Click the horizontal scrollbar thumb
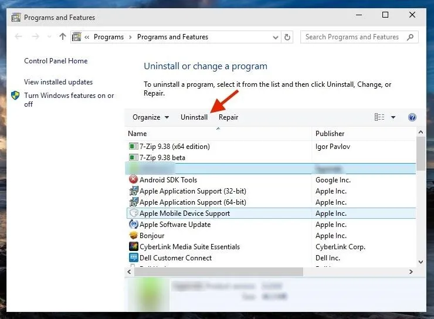The height and width of the screenshot is (319, 434). point(219,272)
